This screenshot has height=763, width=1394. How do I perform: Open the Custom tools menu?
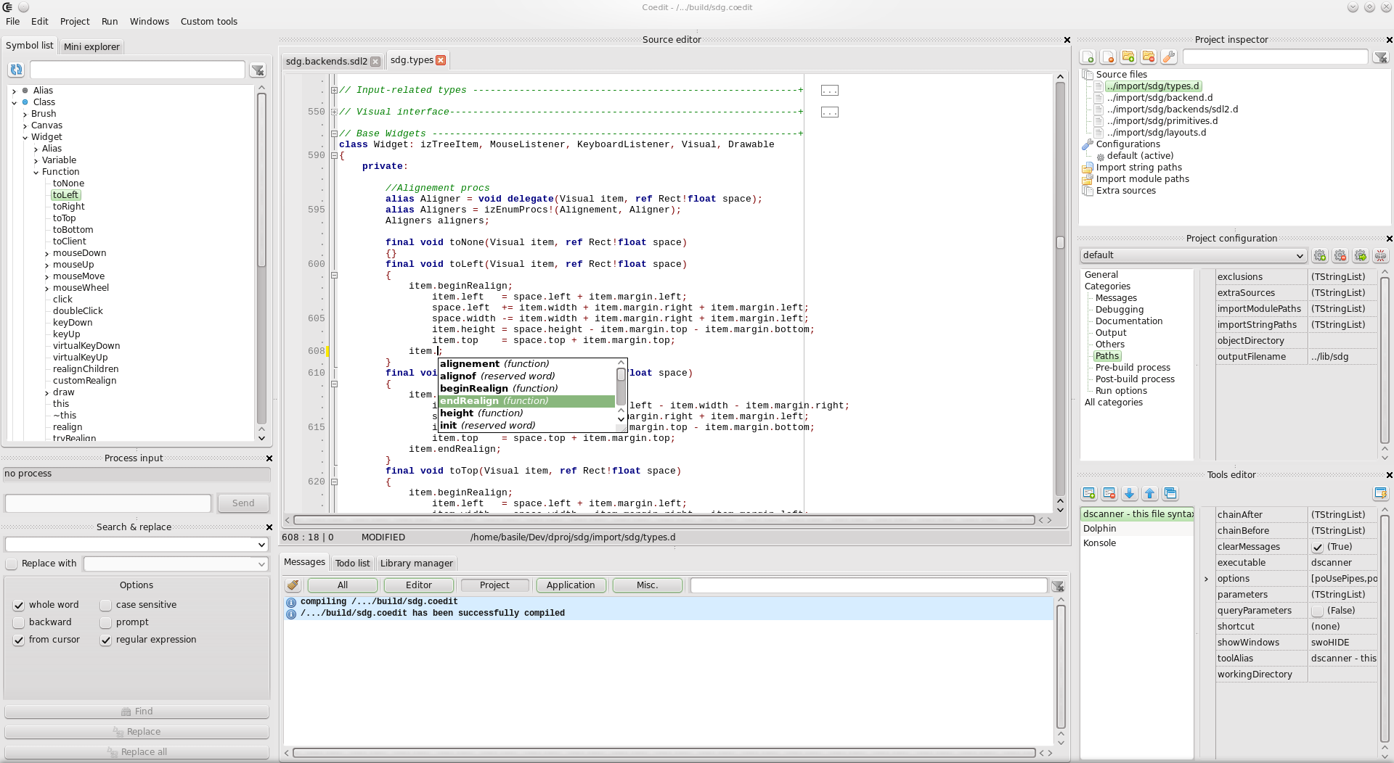pyautogui.click(x=208, y=21)
